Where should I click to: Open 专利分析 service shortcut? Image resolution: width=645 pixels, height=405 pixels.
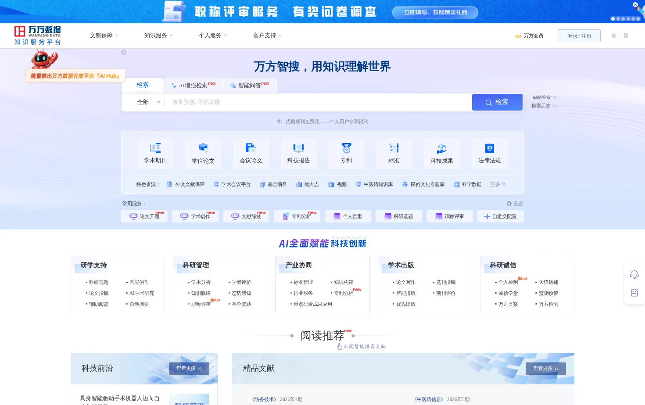pyautogui.click(x=297, y=216)
